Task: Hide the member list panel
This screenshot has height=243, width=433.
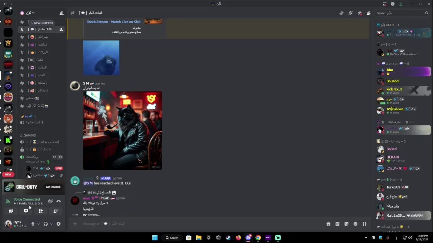Action: pos(368,13)
